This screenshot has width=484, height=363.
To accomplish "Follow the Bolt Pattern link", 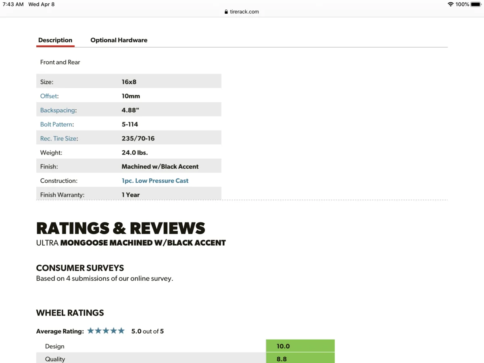I will pyautogui.click(x=56, y=124).
